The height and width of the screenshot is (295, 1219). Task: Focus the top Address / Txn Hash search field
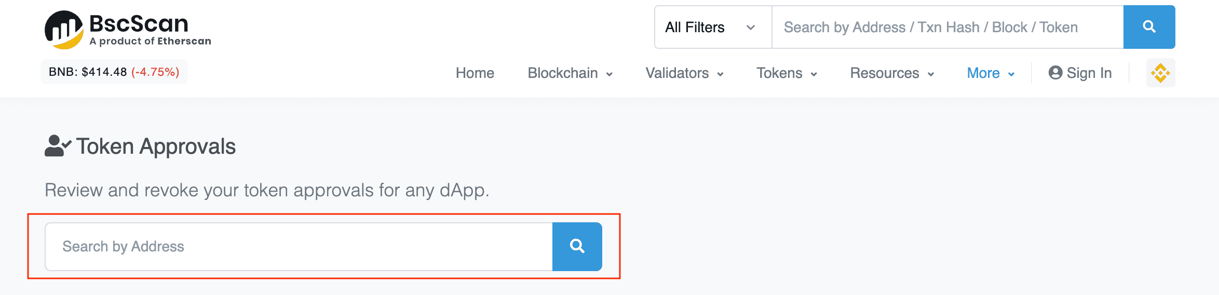pyautogui.click(x=948, y=27)
